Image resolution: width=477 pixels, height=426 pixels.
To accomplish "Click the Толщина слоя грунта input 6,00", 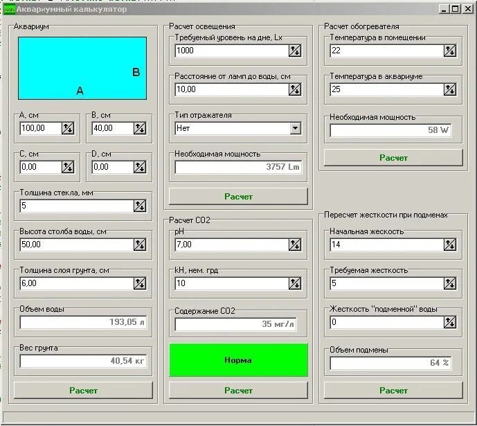I will pos(77,283).
